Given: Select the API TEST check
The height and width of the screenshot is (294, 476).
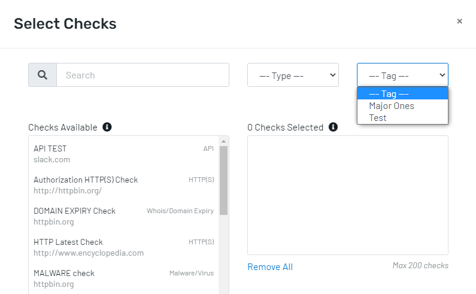Looking at the screenshot, I should pos(124,154).
